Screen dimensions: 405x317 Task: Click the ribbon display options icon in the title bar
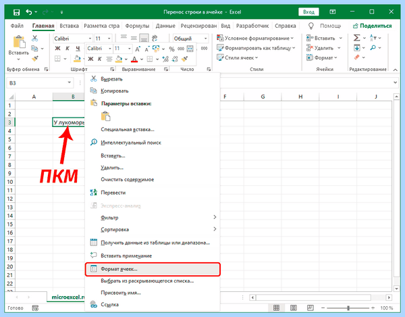click(333, 12)
